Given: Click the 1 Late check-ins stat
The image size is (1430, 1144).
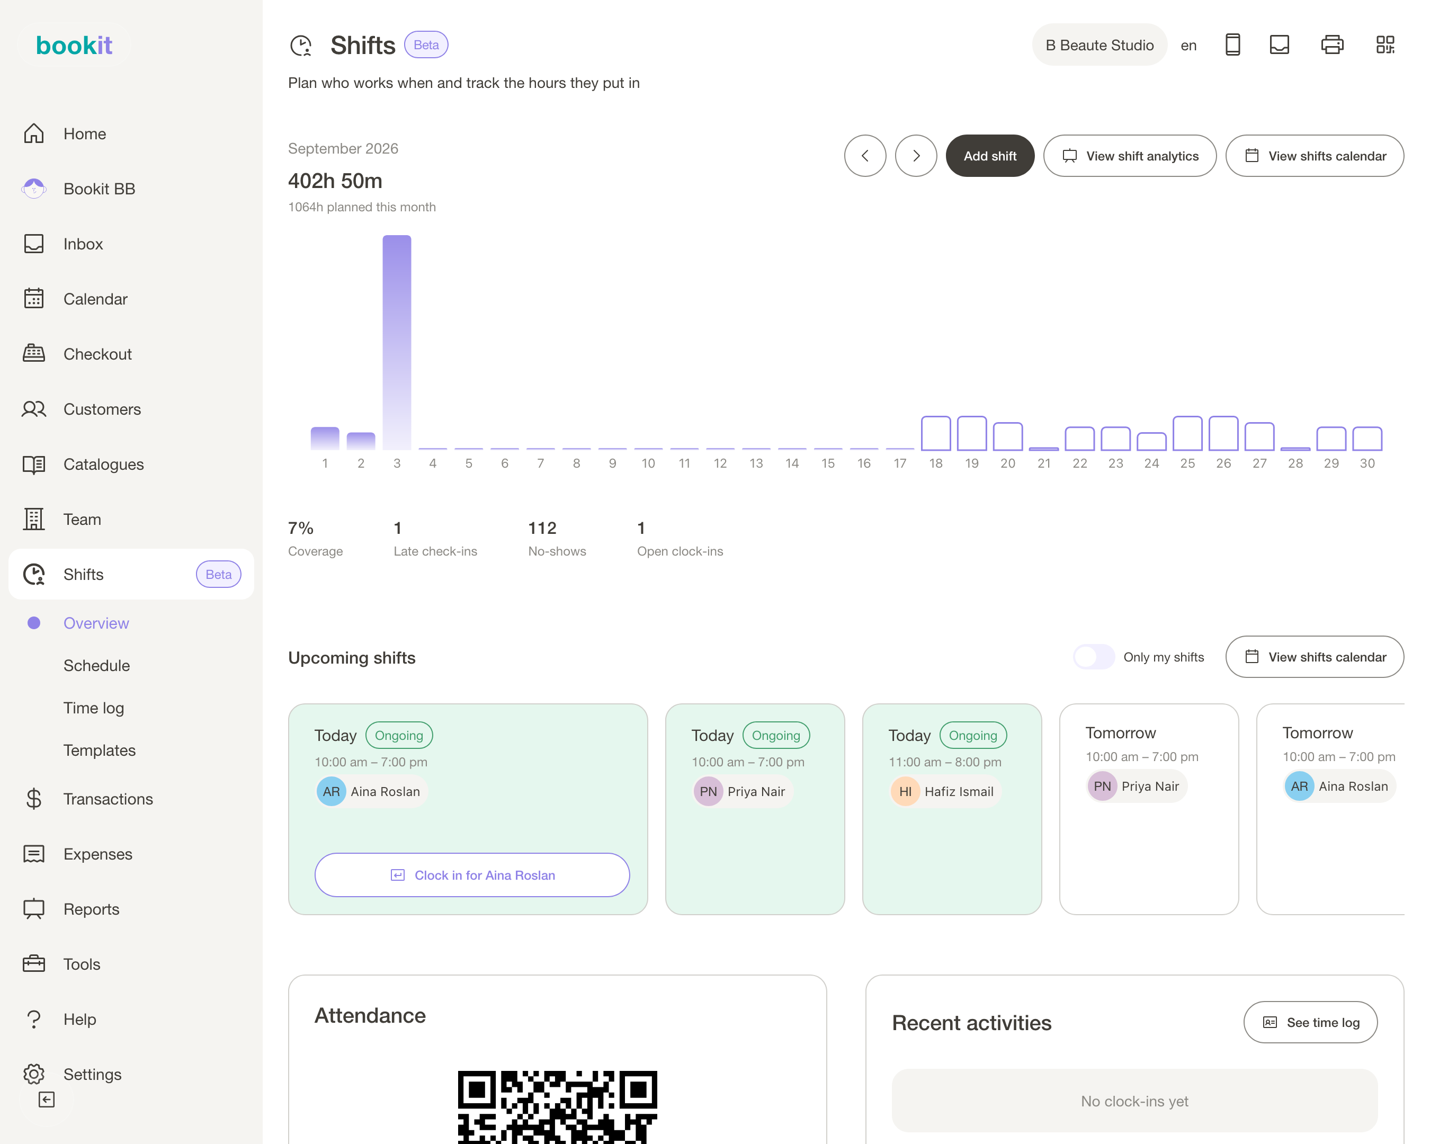Looking at the screenshot, I should 435,538.
